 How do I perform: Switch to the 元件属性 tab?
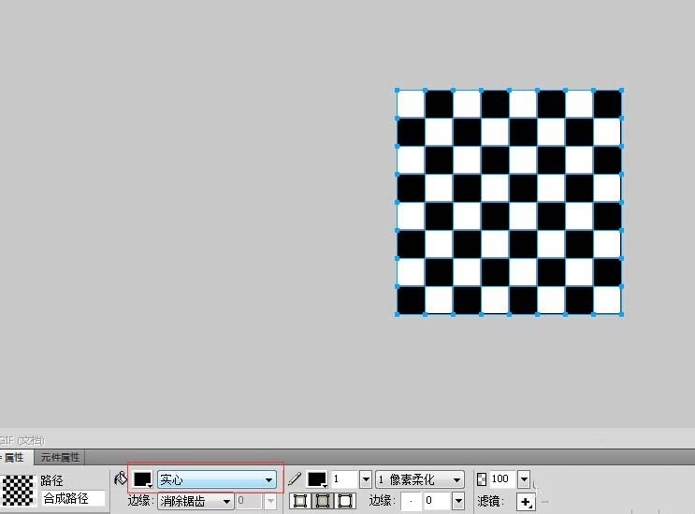(60, 458)
